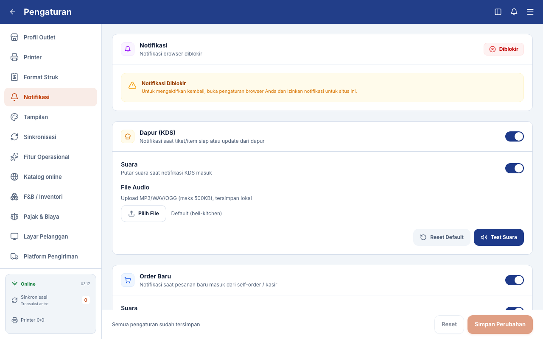
Task: Play Test Suara for kitchen sound
Action: (499, 237)
